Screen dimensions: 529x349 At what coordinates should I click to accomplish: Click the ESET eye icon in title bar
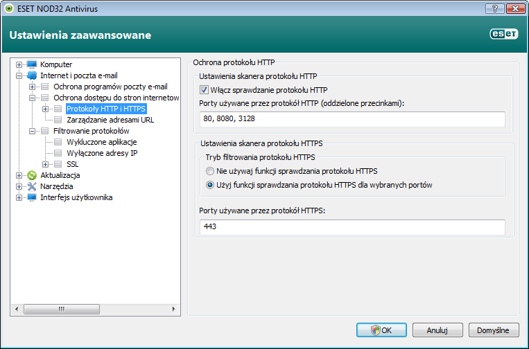pyautogui.click(x=9, y=8)
